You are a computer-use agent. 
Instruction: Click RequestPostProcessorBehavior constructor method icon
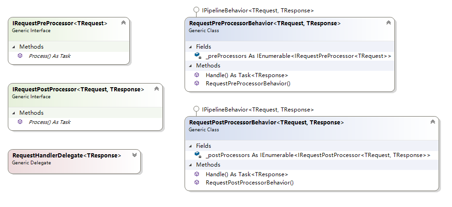pyautogui.click(x=197, y=182)
